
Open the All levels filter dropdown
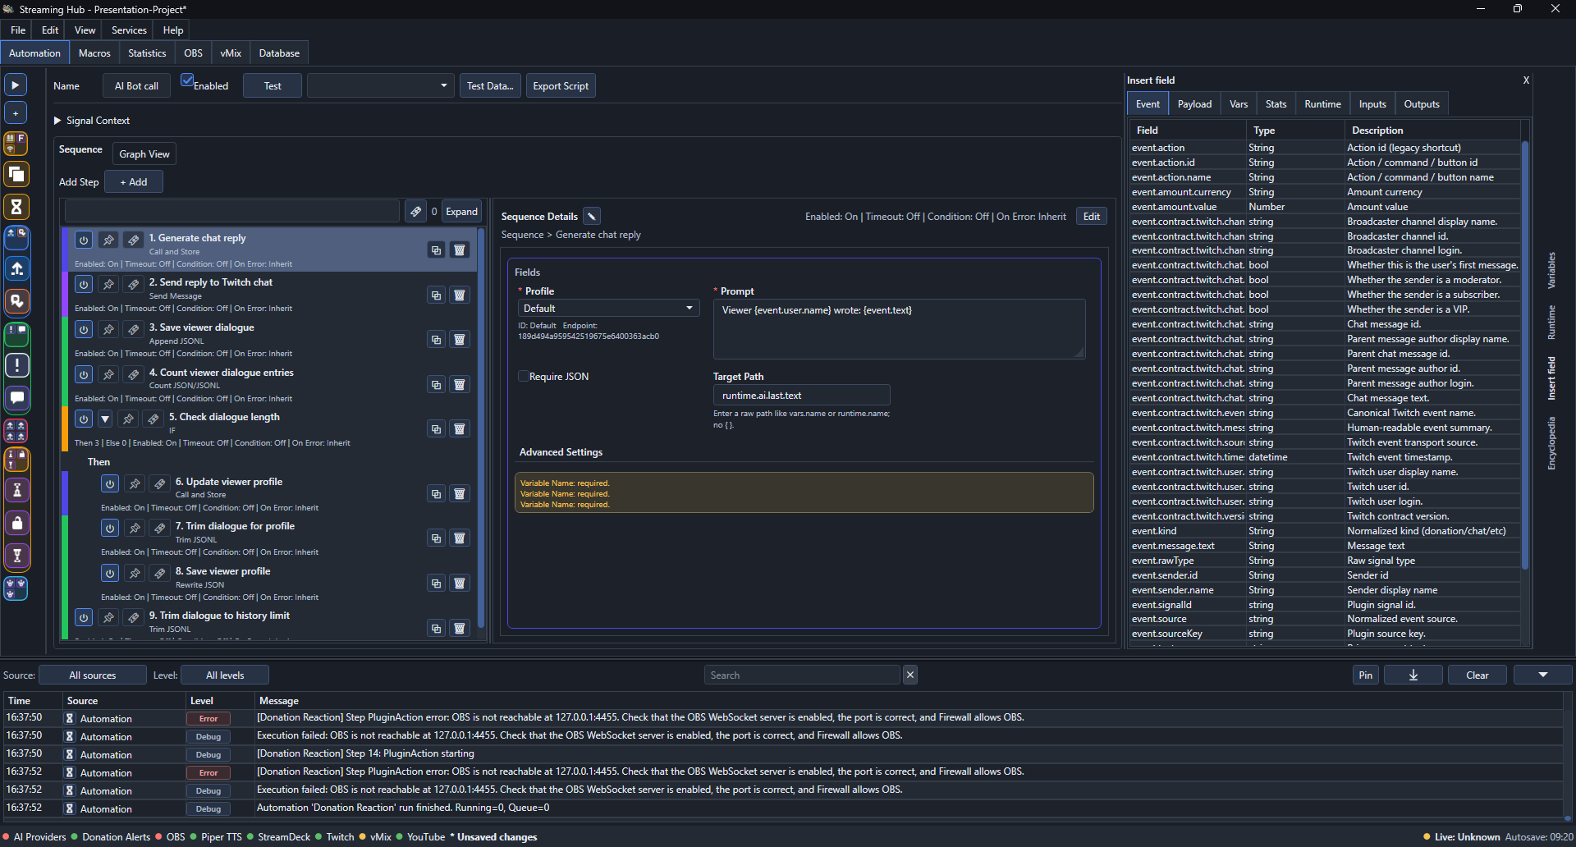tap(225, 675)
